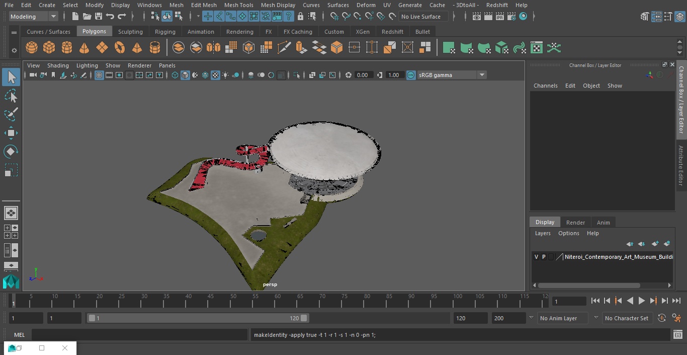Open Options menu in Layer Editor
Viewport: 687px width, 355px height.
569,233
